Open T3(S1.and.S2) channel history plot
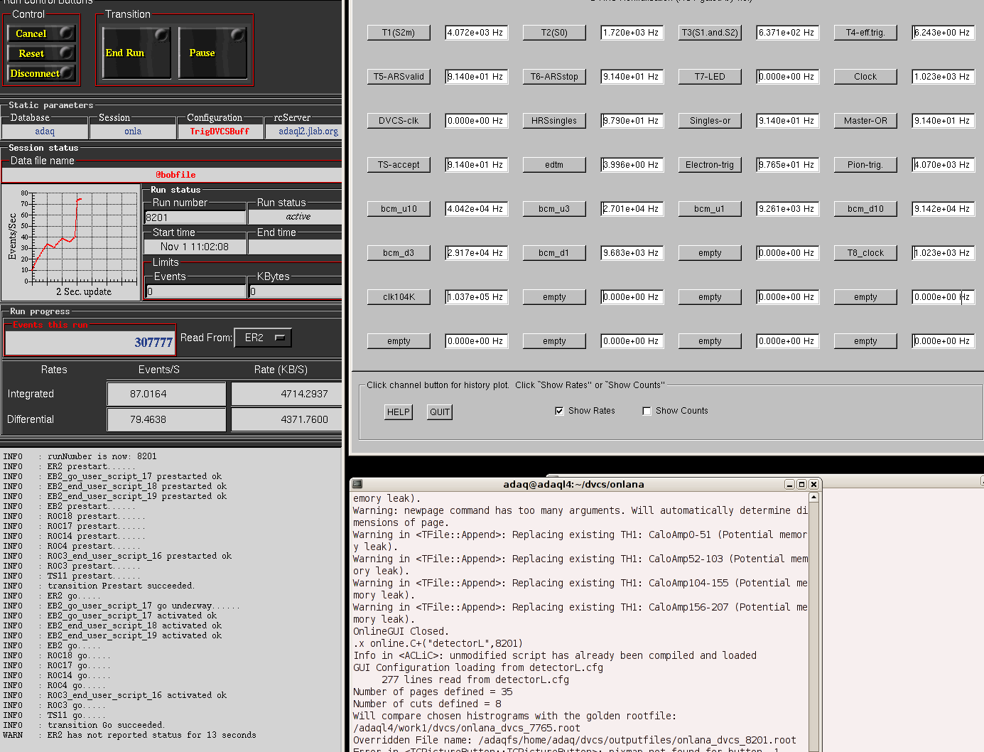The width and height of the screenshot is (984, 752). coord(710,33)
